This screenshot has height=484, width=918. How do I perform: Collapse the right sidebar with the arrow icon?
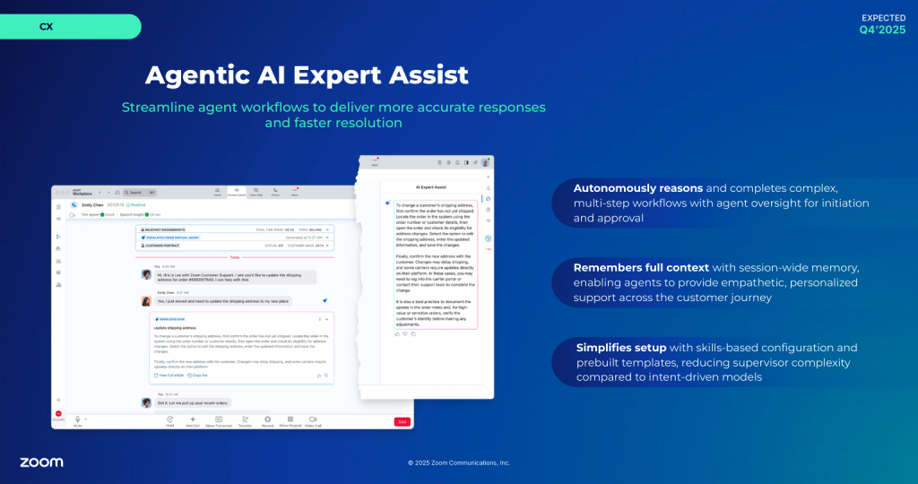pyautogui.click(x=489, y=177)
